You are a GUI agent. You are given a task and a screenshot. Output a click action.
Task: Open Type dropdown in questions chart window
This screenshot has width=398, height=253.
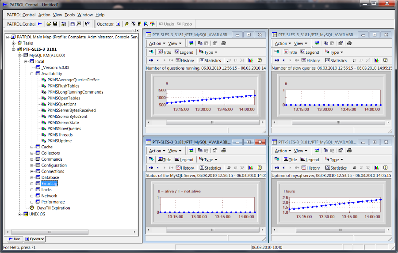pyautogui.click(x=208, y=52)
